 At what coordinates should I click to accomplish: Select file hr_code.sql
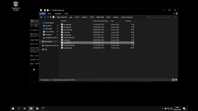tap(67, 27)
